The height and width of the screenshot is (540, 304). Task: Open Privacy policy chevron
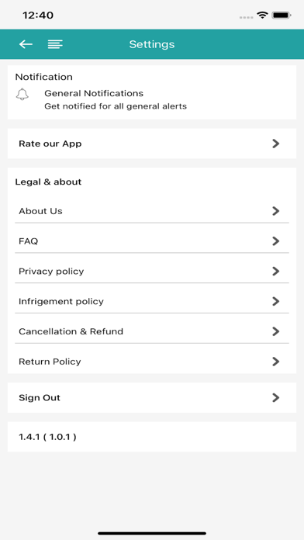pyautogui.click(x=275, y=272)
